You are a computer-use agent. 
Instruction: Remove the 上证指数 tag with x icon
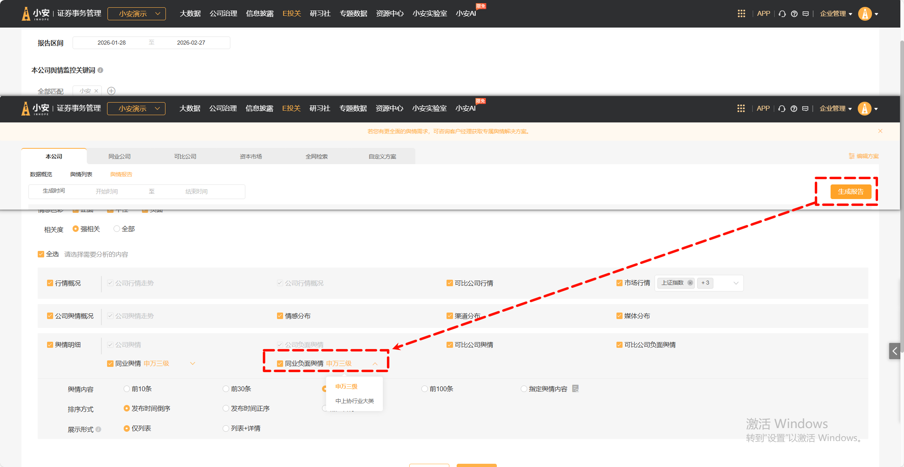click(690, 283)
